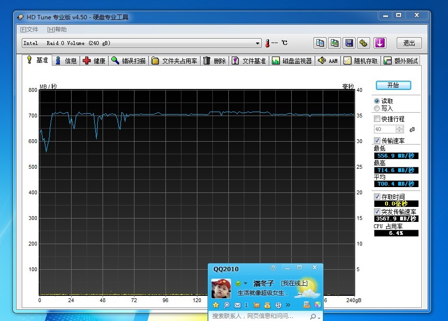This screenshot has height=321, width=448.
Task: Click the QQ signature 生活就像超级女生
Action: (x=263, y=293)
